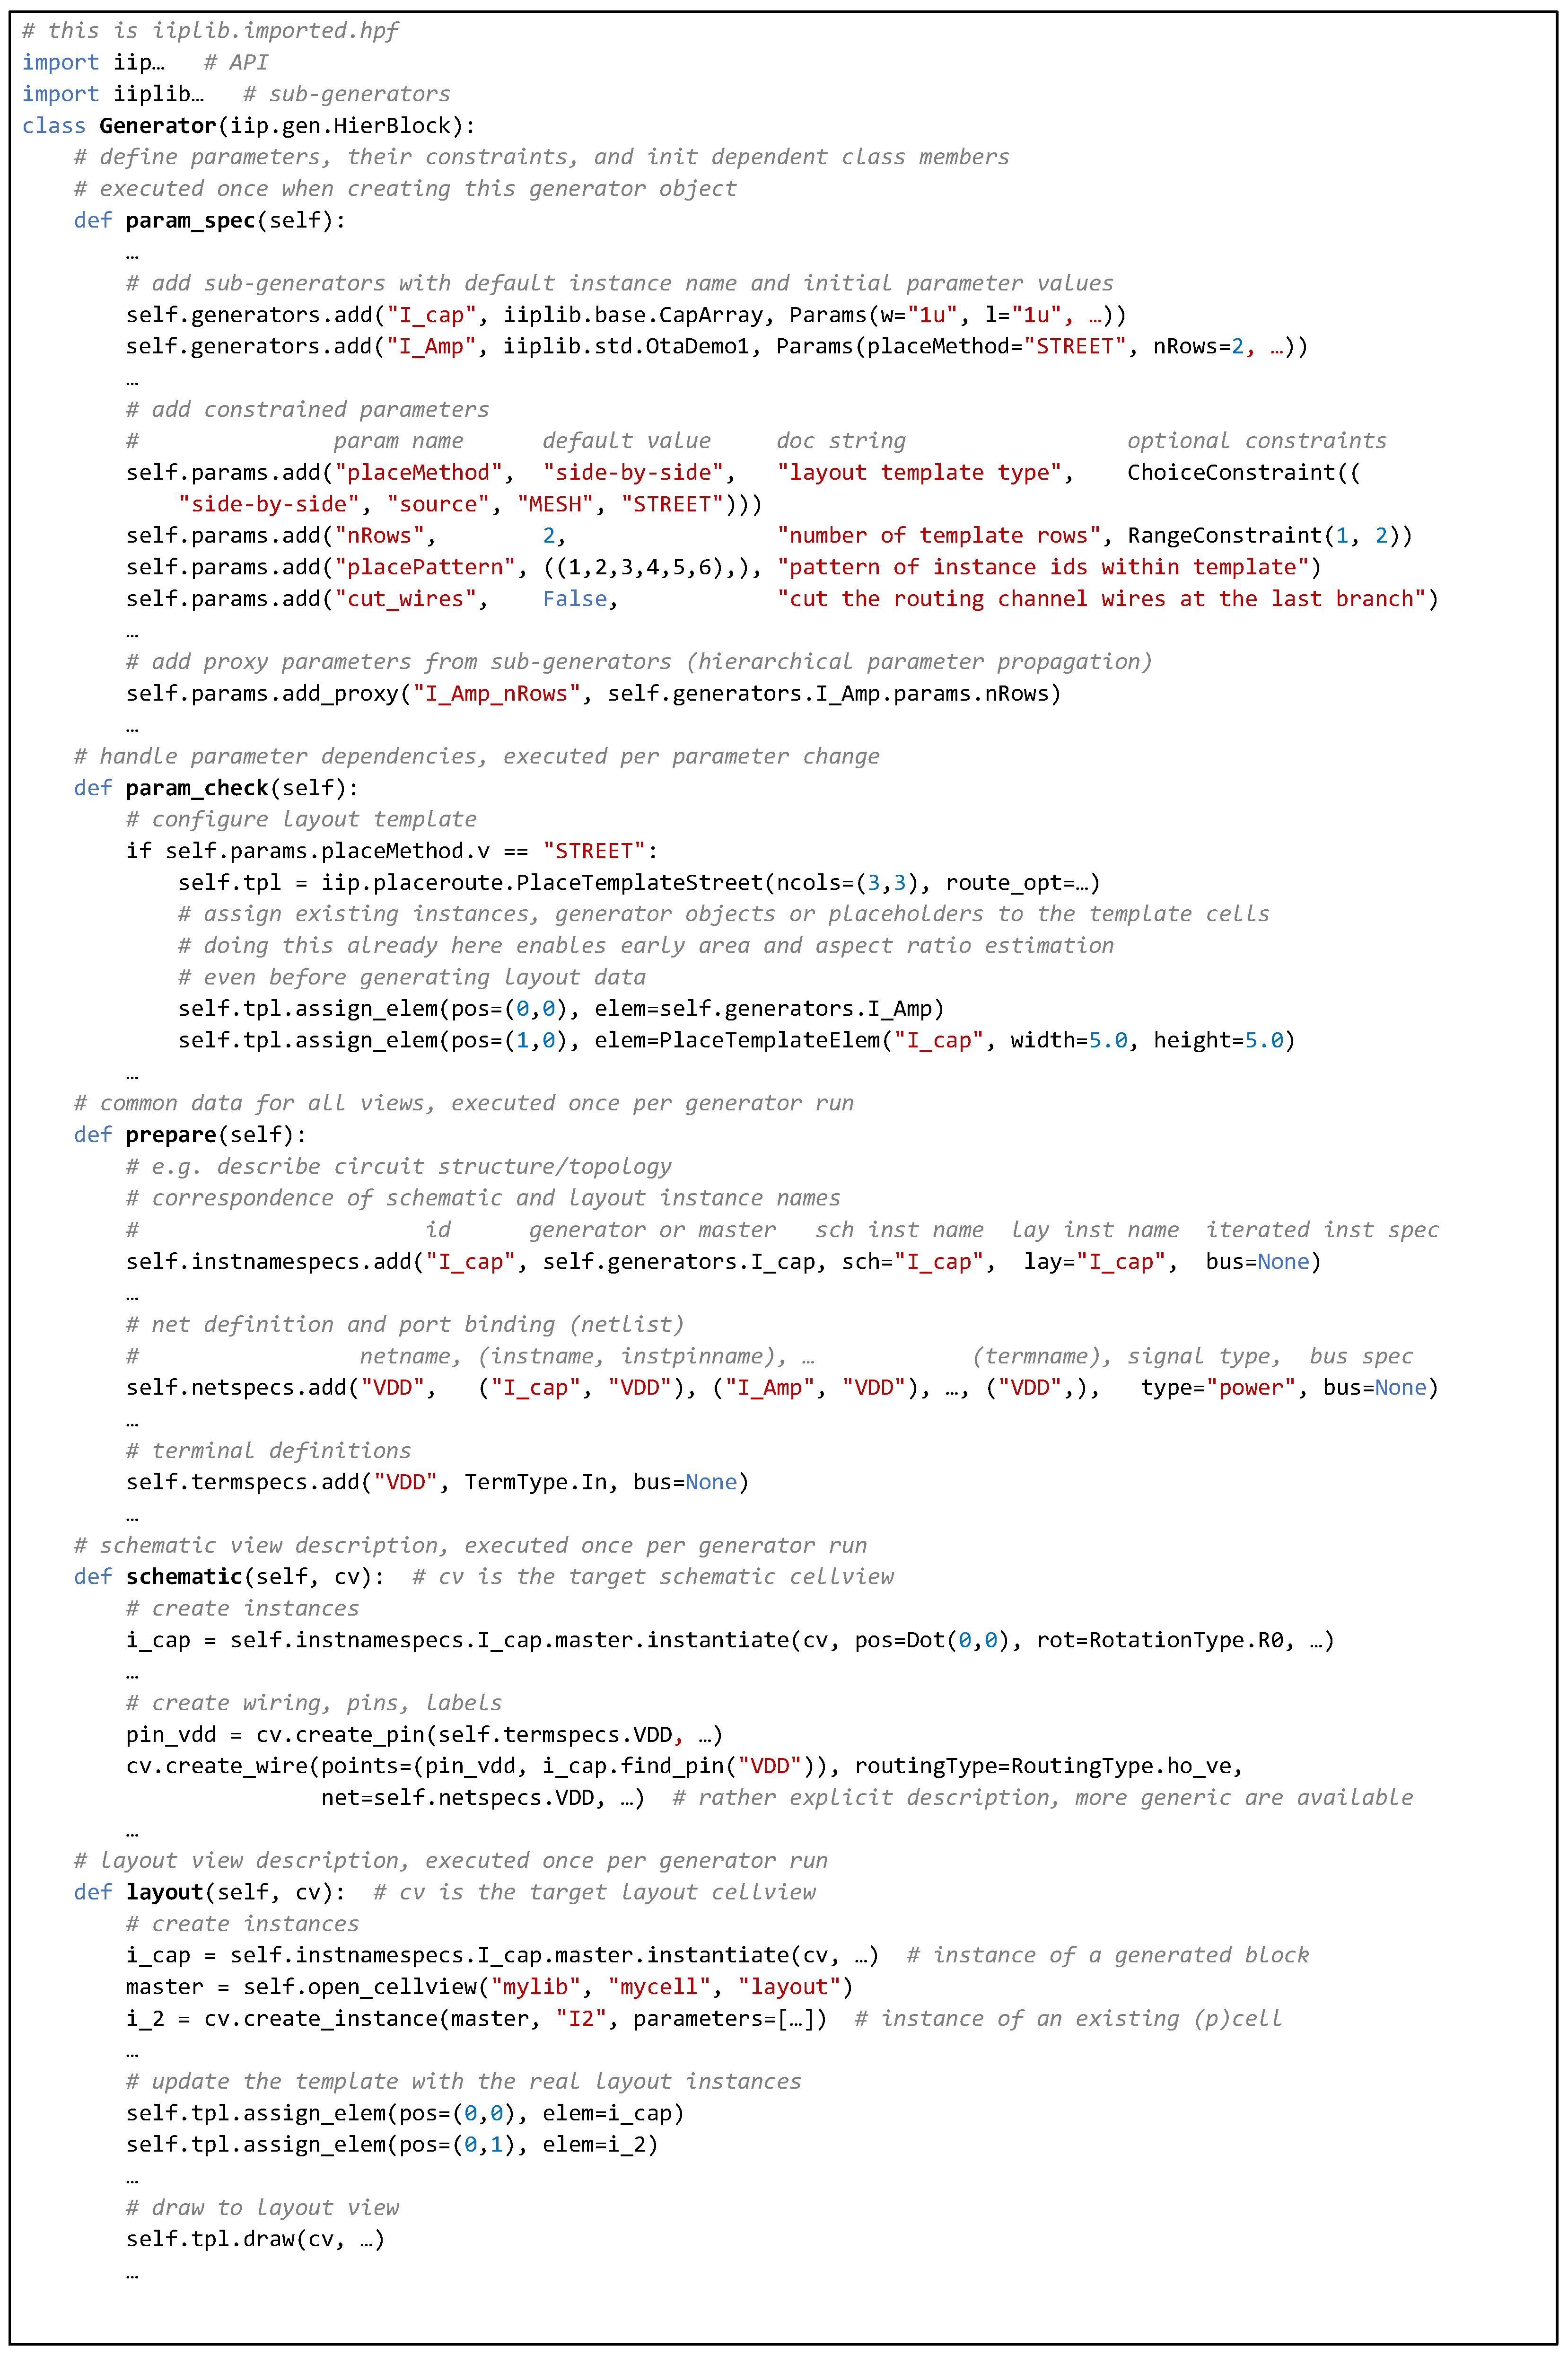Click the False default value
This screenshot has width=1568, height=2356.
(x=575, y=599)
